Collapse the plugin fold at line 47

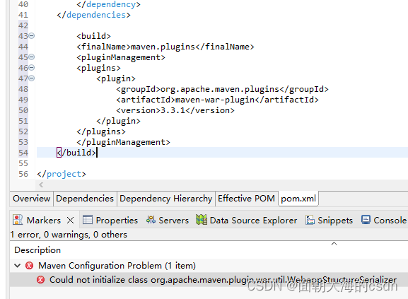[32, 78]
